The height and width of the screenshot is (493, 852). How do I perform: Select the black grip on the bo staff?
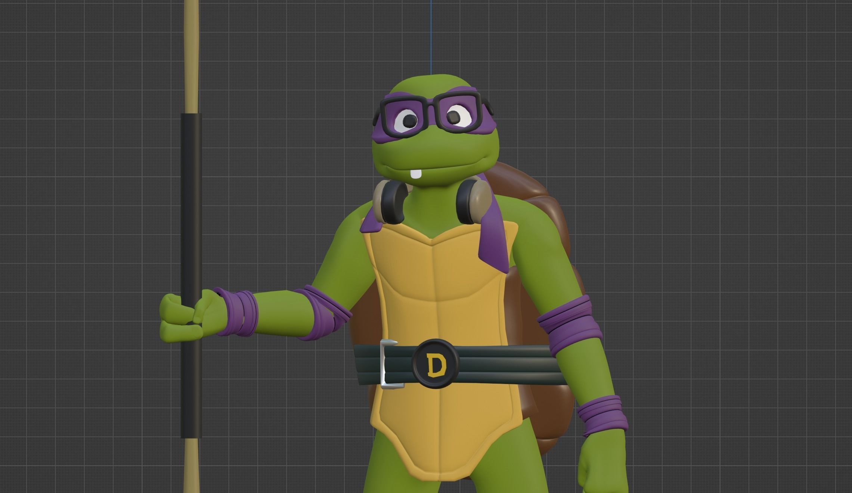pyautogui.click(x=191, y=276)
